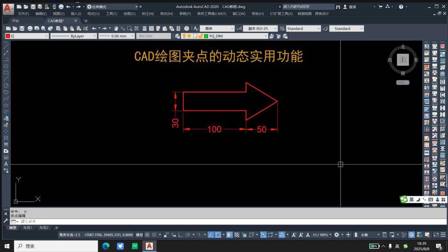
Task: Select the Multiline Text tool
Action: pos(6,164)
